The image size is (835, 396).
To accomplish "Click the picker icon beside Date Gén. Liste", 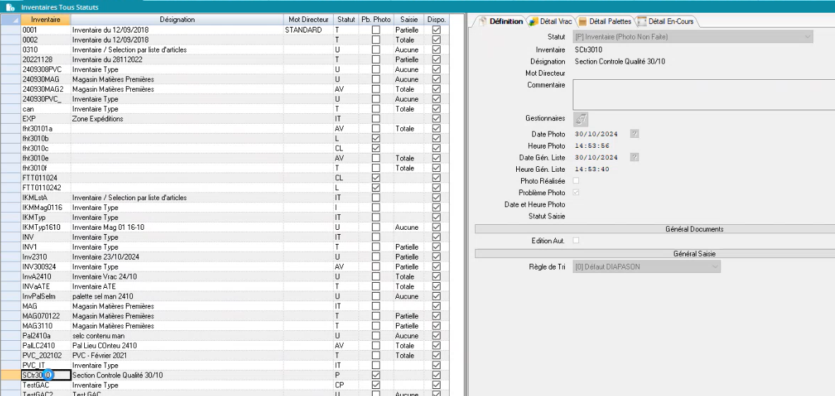I will click(x=634, y=157).
